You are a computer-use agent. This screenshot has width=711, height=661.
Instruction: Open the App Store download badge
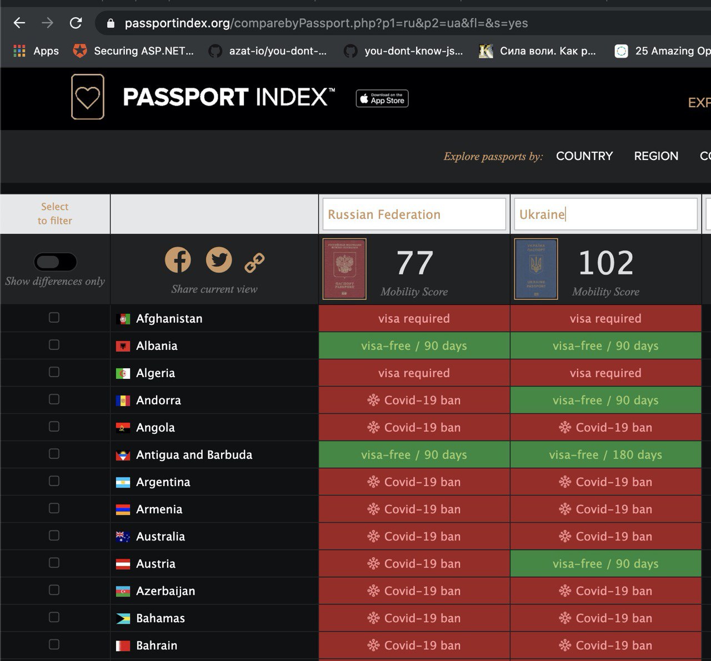click(382, 98)
